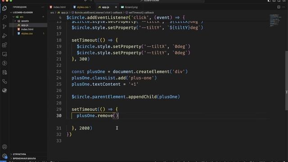Open the Run and Debug view icon
Image resolution: width=288 pixels, height=162 pixels.
point(4,36)
